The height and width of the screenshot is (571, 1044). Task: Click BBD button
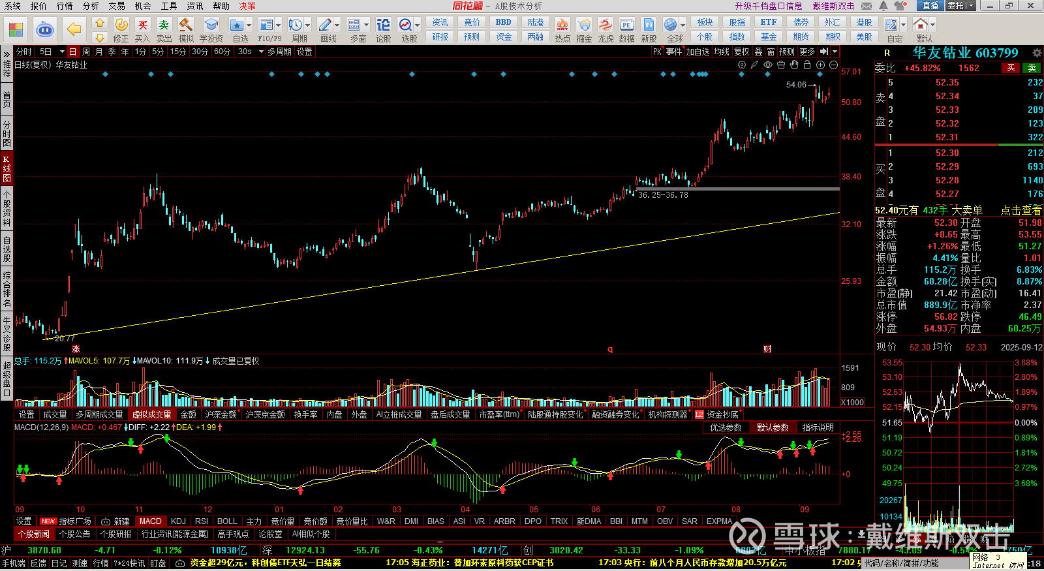point(504,22)
